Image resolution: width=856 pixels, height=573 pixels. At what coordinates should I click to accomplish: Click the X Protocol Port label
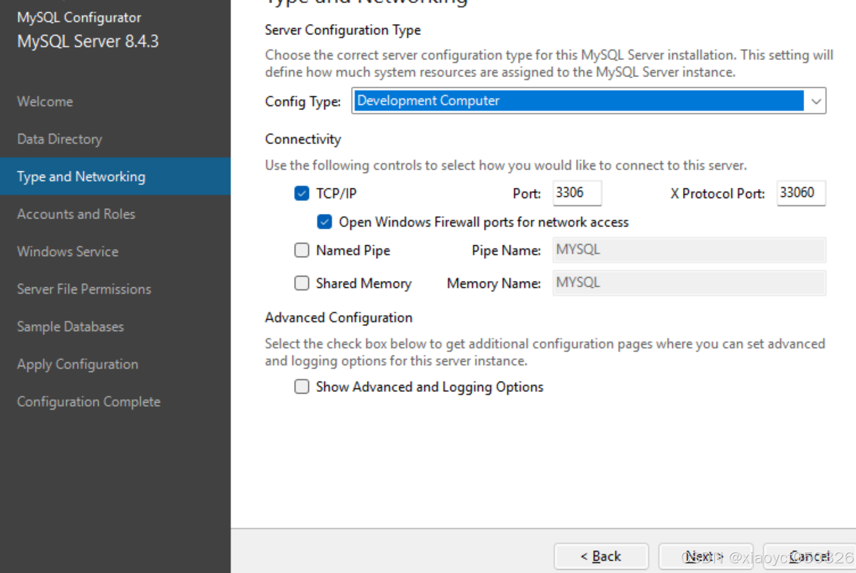coord(717,193)
